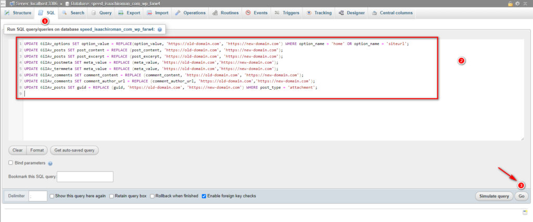Click the Simulate query button

[x=494, y=196]
